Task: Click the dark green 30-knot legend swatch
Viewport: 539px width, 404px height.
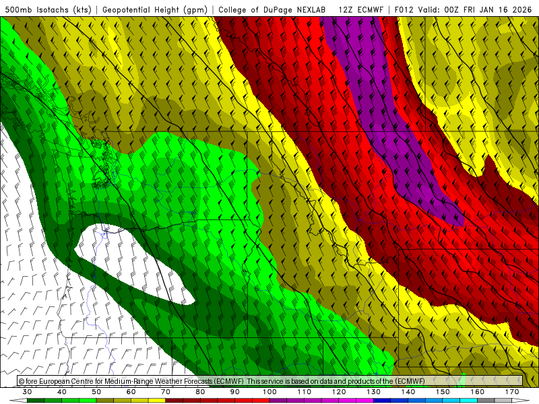Action: [36, 401]
